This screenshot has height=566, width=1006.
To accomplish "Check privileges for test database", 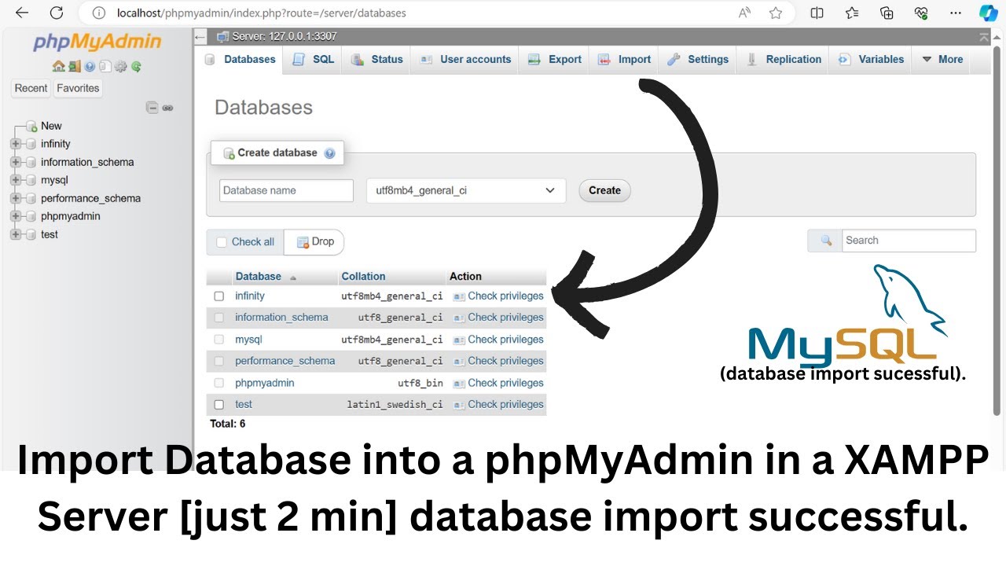I will (505, 404).
